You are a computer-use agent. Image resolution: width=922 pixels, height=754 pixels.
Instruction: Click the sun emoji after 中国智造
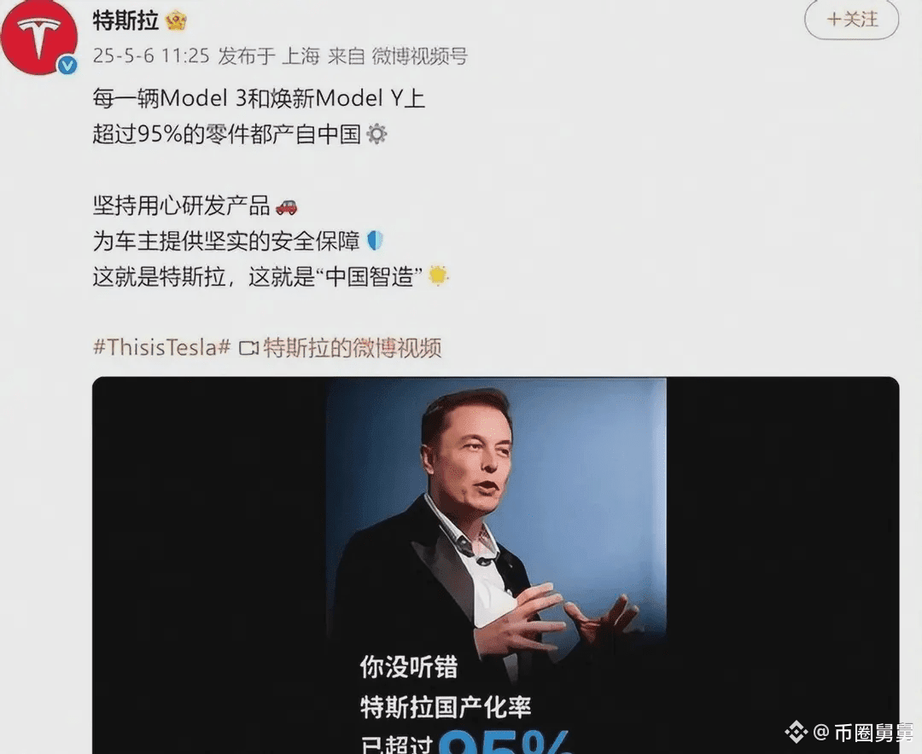click(438, 275)
